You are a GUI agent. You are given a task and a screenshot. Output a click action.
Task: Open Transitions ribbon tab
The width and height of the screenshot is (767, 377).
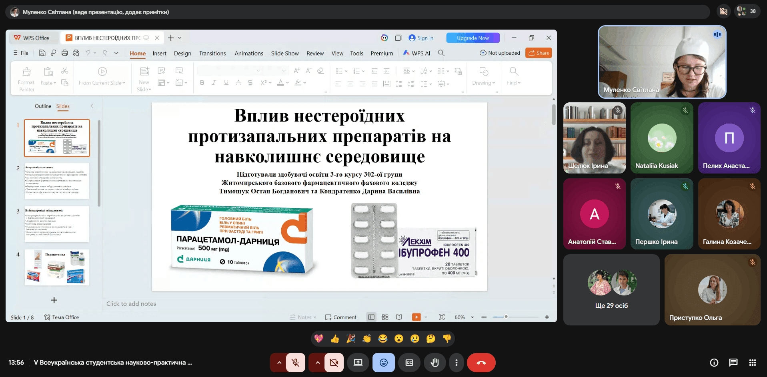click(x=212, y=53)
